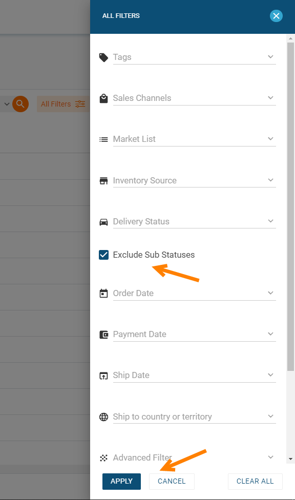Open the Ship to country or territory dropdown
Screen dimensions: 295x500
pyautogui.click(x=194, y=416)
